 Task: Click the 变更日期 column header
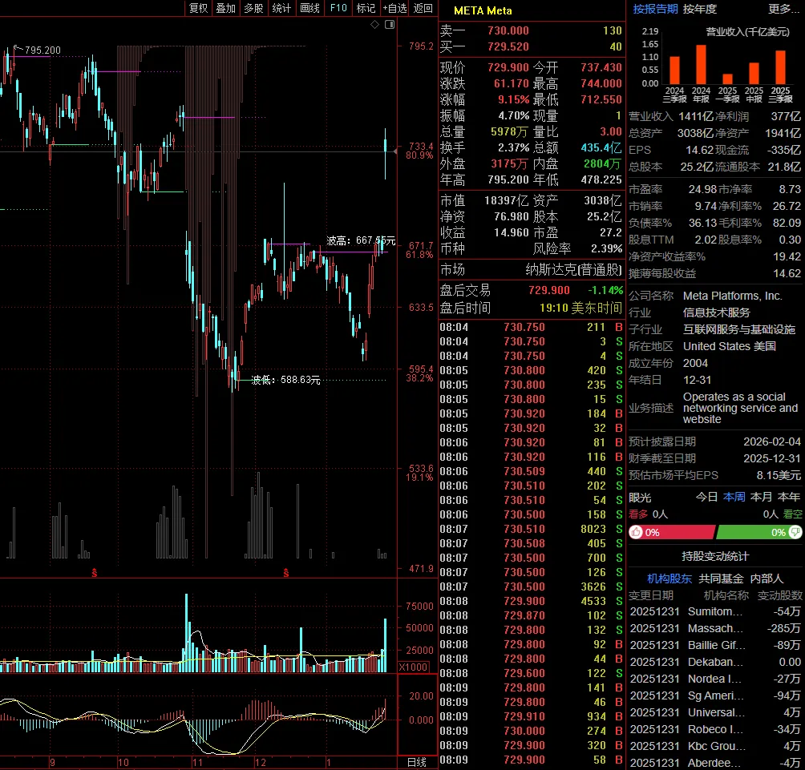(x=651, y=595)
